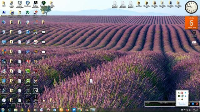Open UC Browser orange taskbar icon
The image size is (200, 112).
coord(61,110)
